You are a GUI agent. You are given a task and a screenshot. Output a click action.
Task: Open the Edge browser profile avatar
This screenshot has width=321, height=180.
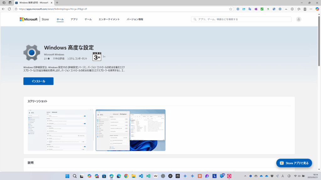tap(305, 9)
